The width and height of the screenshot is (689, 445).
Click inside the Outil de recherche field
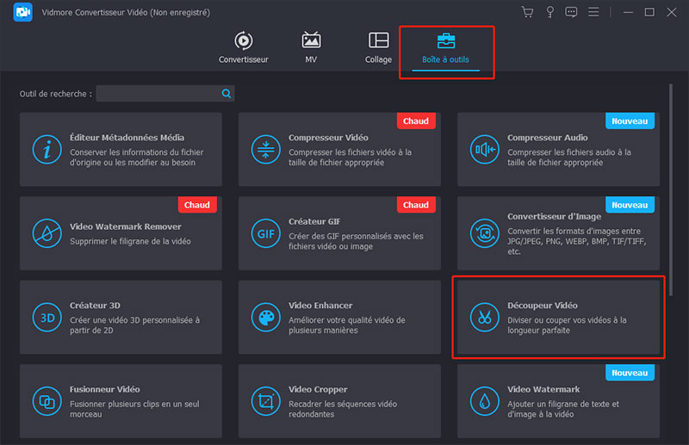coord(158,94)
